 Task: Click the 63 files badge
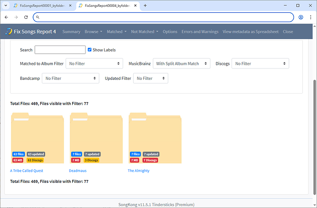tap(18, 154)
